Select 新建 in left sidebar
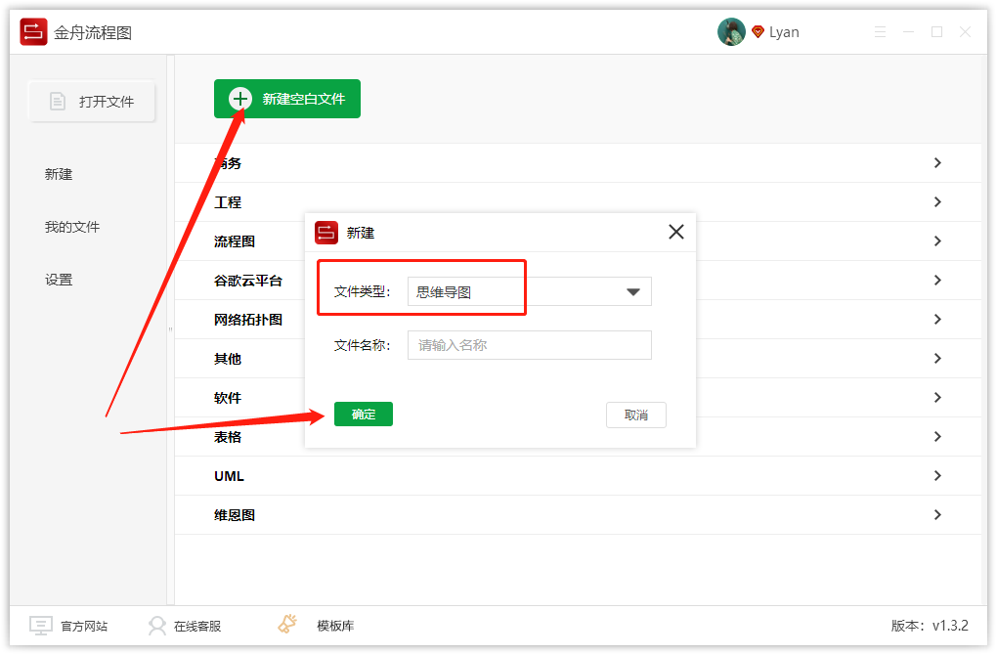Viewport: 997px width, 655px height. click(x=59, y=174)
